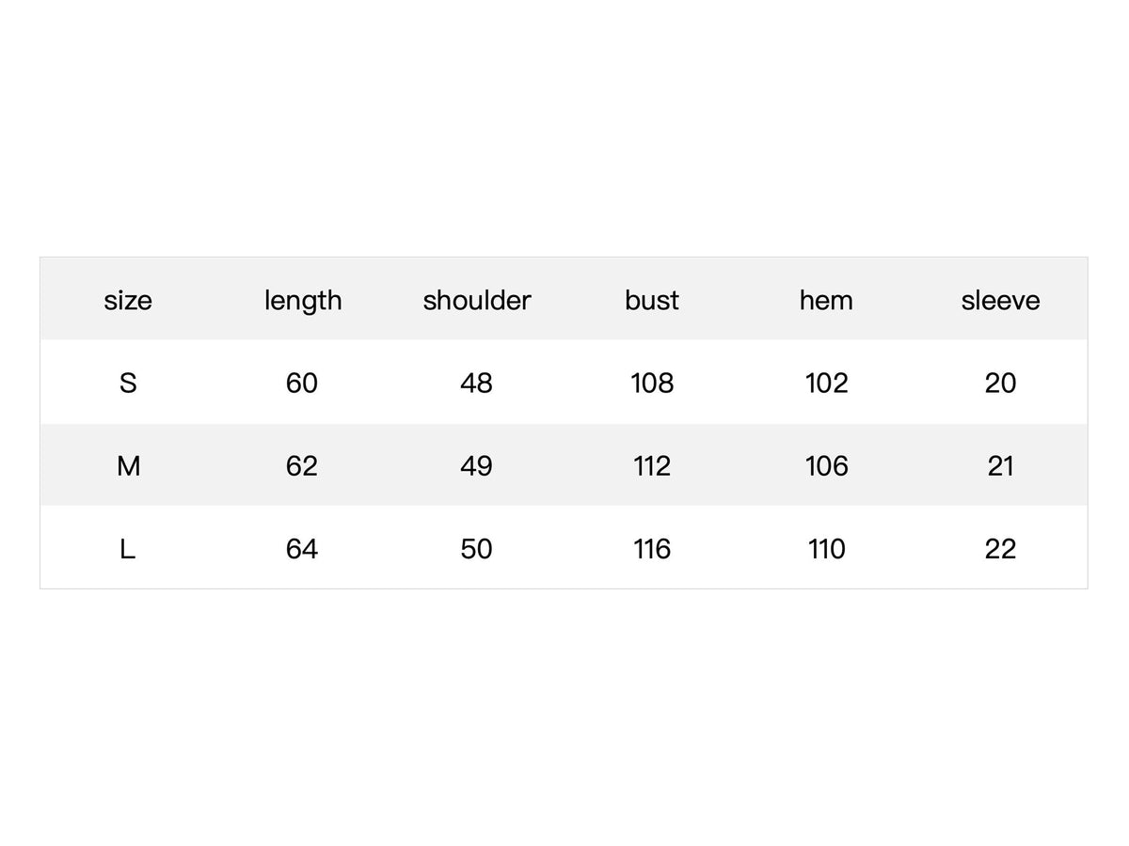Click the hem column header
This screenshot has height=846, width=1129.
(826, 301)
